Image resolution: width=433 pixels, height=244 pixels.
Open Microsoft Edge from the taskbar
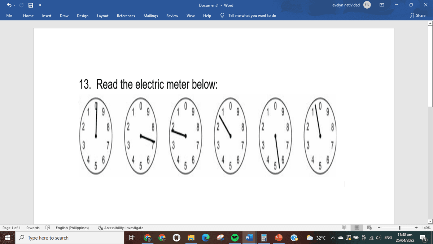pyautogui.click(x=205, y=237)
